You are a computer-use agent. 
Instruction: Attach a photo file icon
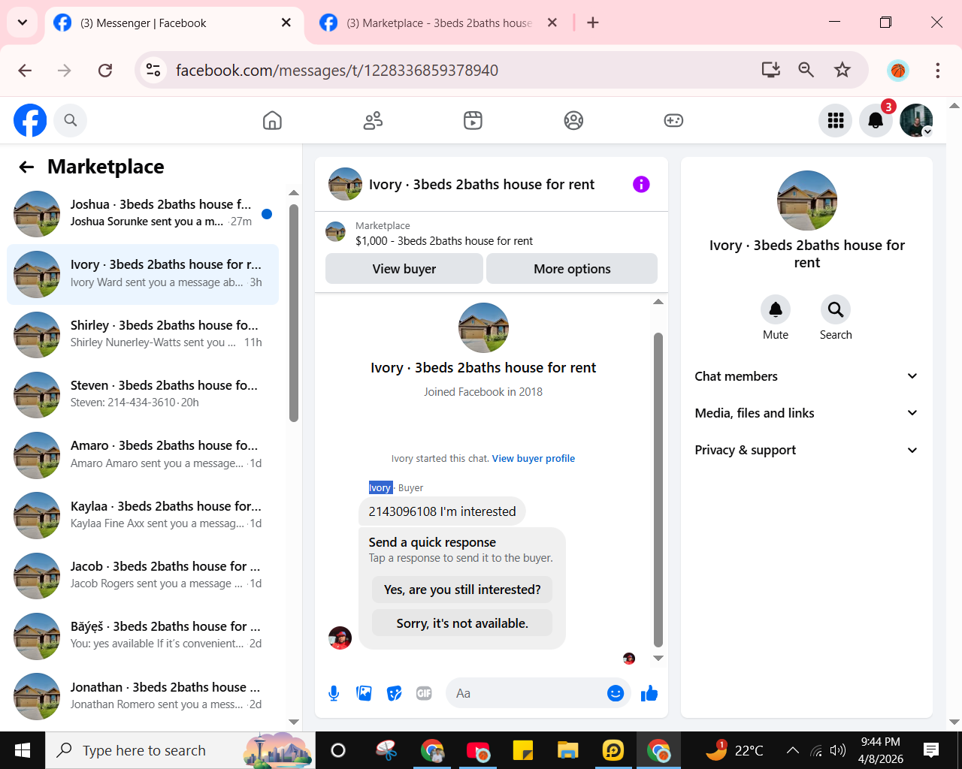click(365, 693)
